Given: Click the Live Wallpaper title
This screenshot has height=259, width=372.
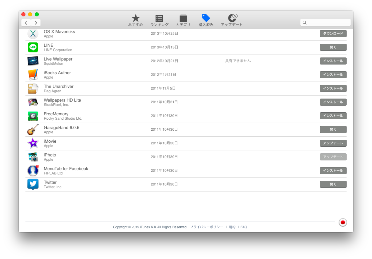Looking at the screenshot, I should [58, 59].
